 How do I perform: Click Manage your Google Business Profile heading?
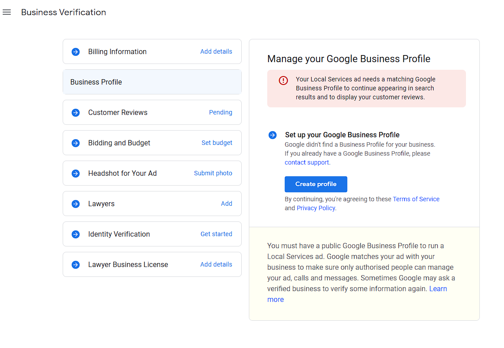349,59
